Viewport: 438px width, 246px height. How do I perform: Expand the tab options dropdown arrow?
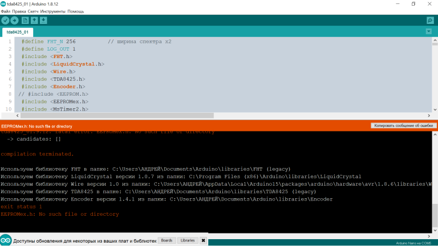(430, 32)
